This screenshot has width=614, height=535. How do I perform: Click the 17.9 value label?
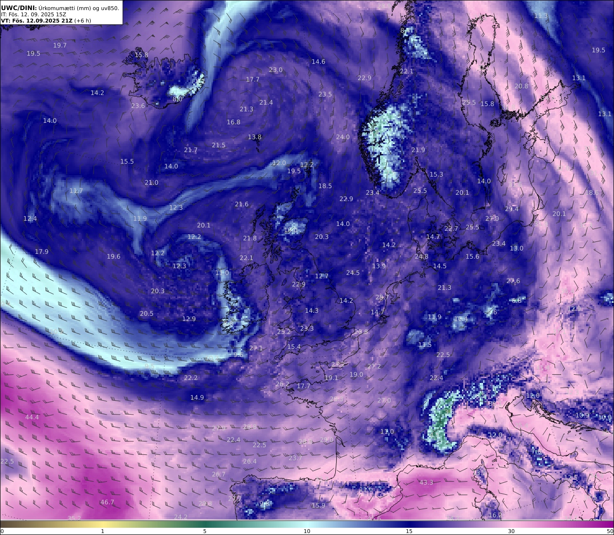[42, 251]
